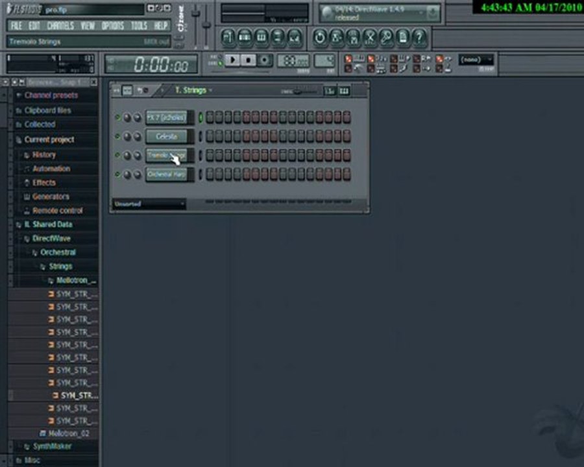Show the Step Sequencer using its toolbar icon
Screen dimensions: 584x467
click(x=245, y=37)
